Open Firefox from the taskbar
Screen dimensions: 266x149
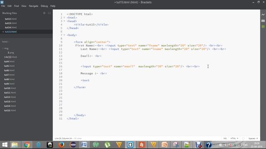pyautogui.click(x=61, y=145)
